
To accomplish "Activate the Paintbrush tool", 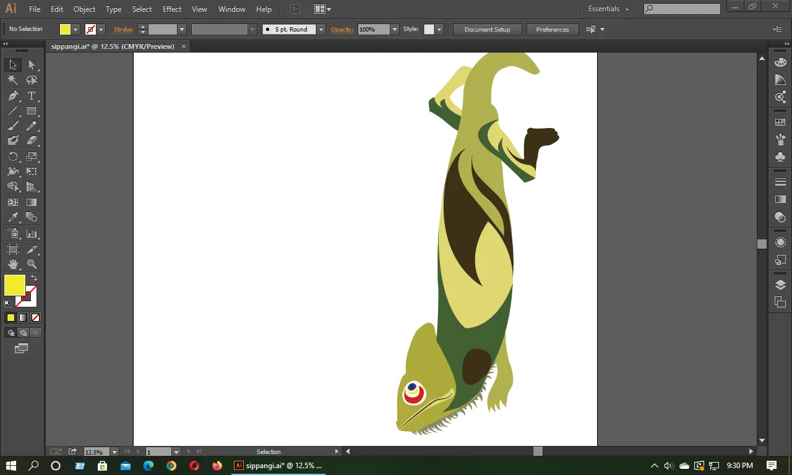I will click(x=13, y=126).
